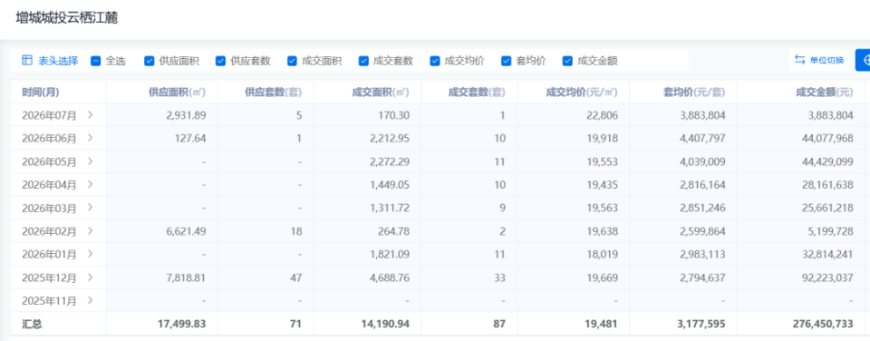
Task: Uncheck the 成交均价 checkbox
Action: click(x=435, y=61)
